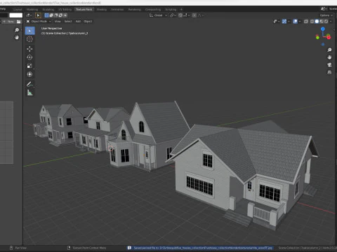Screen dimensions: 337x252
Task: Click saved file info message in status bar
Action: tap(200, 248)
